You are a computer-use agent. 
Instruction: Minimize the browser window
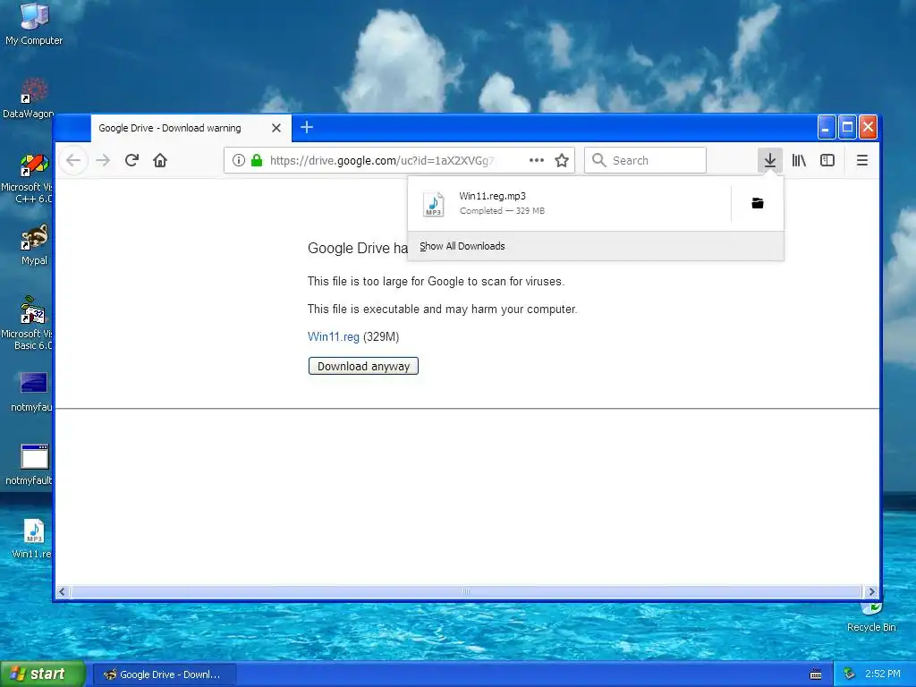click(826, 127)
